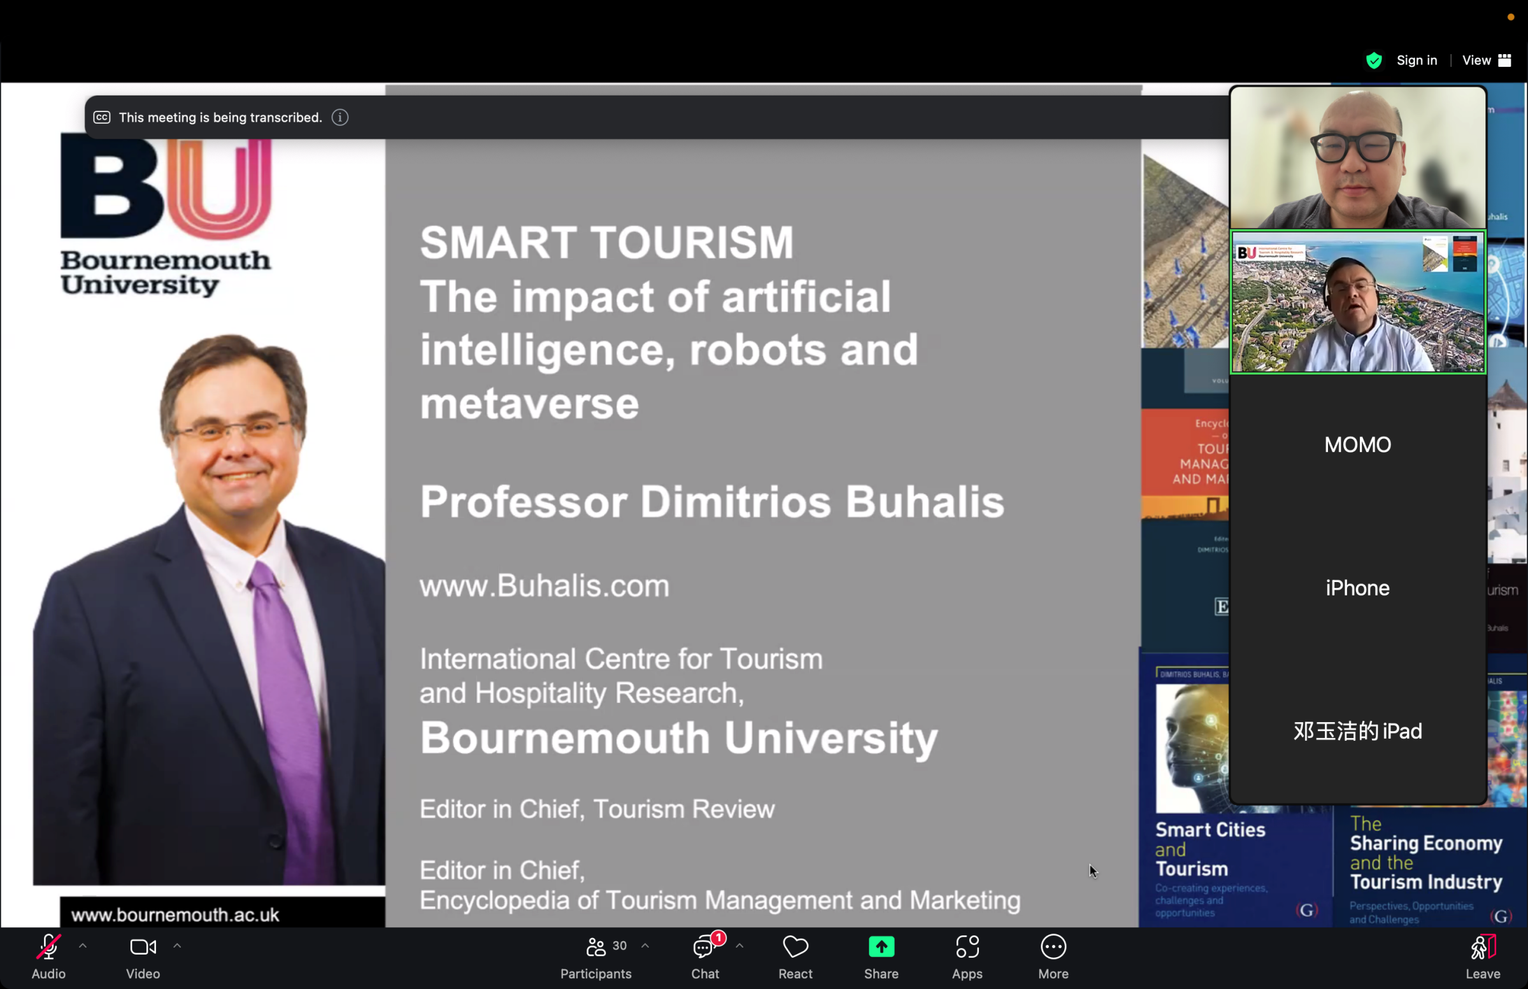Toggle the Video camera button
1528x989 pixels.
(x=143, y=947)
